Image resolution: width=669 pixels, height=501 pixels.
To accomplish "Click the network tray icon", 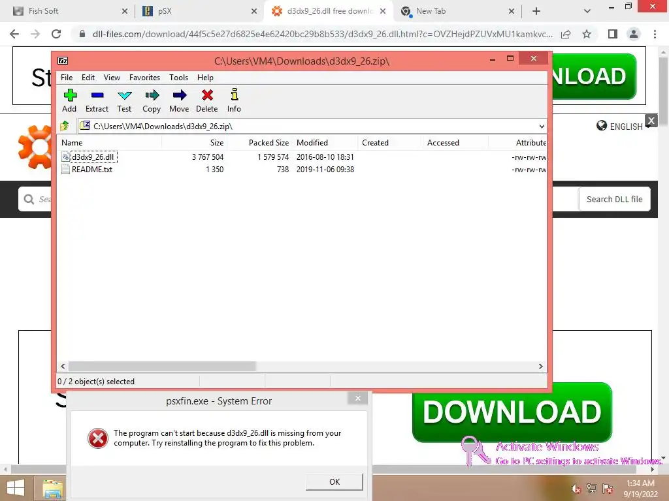I will [x=592, y=489].
